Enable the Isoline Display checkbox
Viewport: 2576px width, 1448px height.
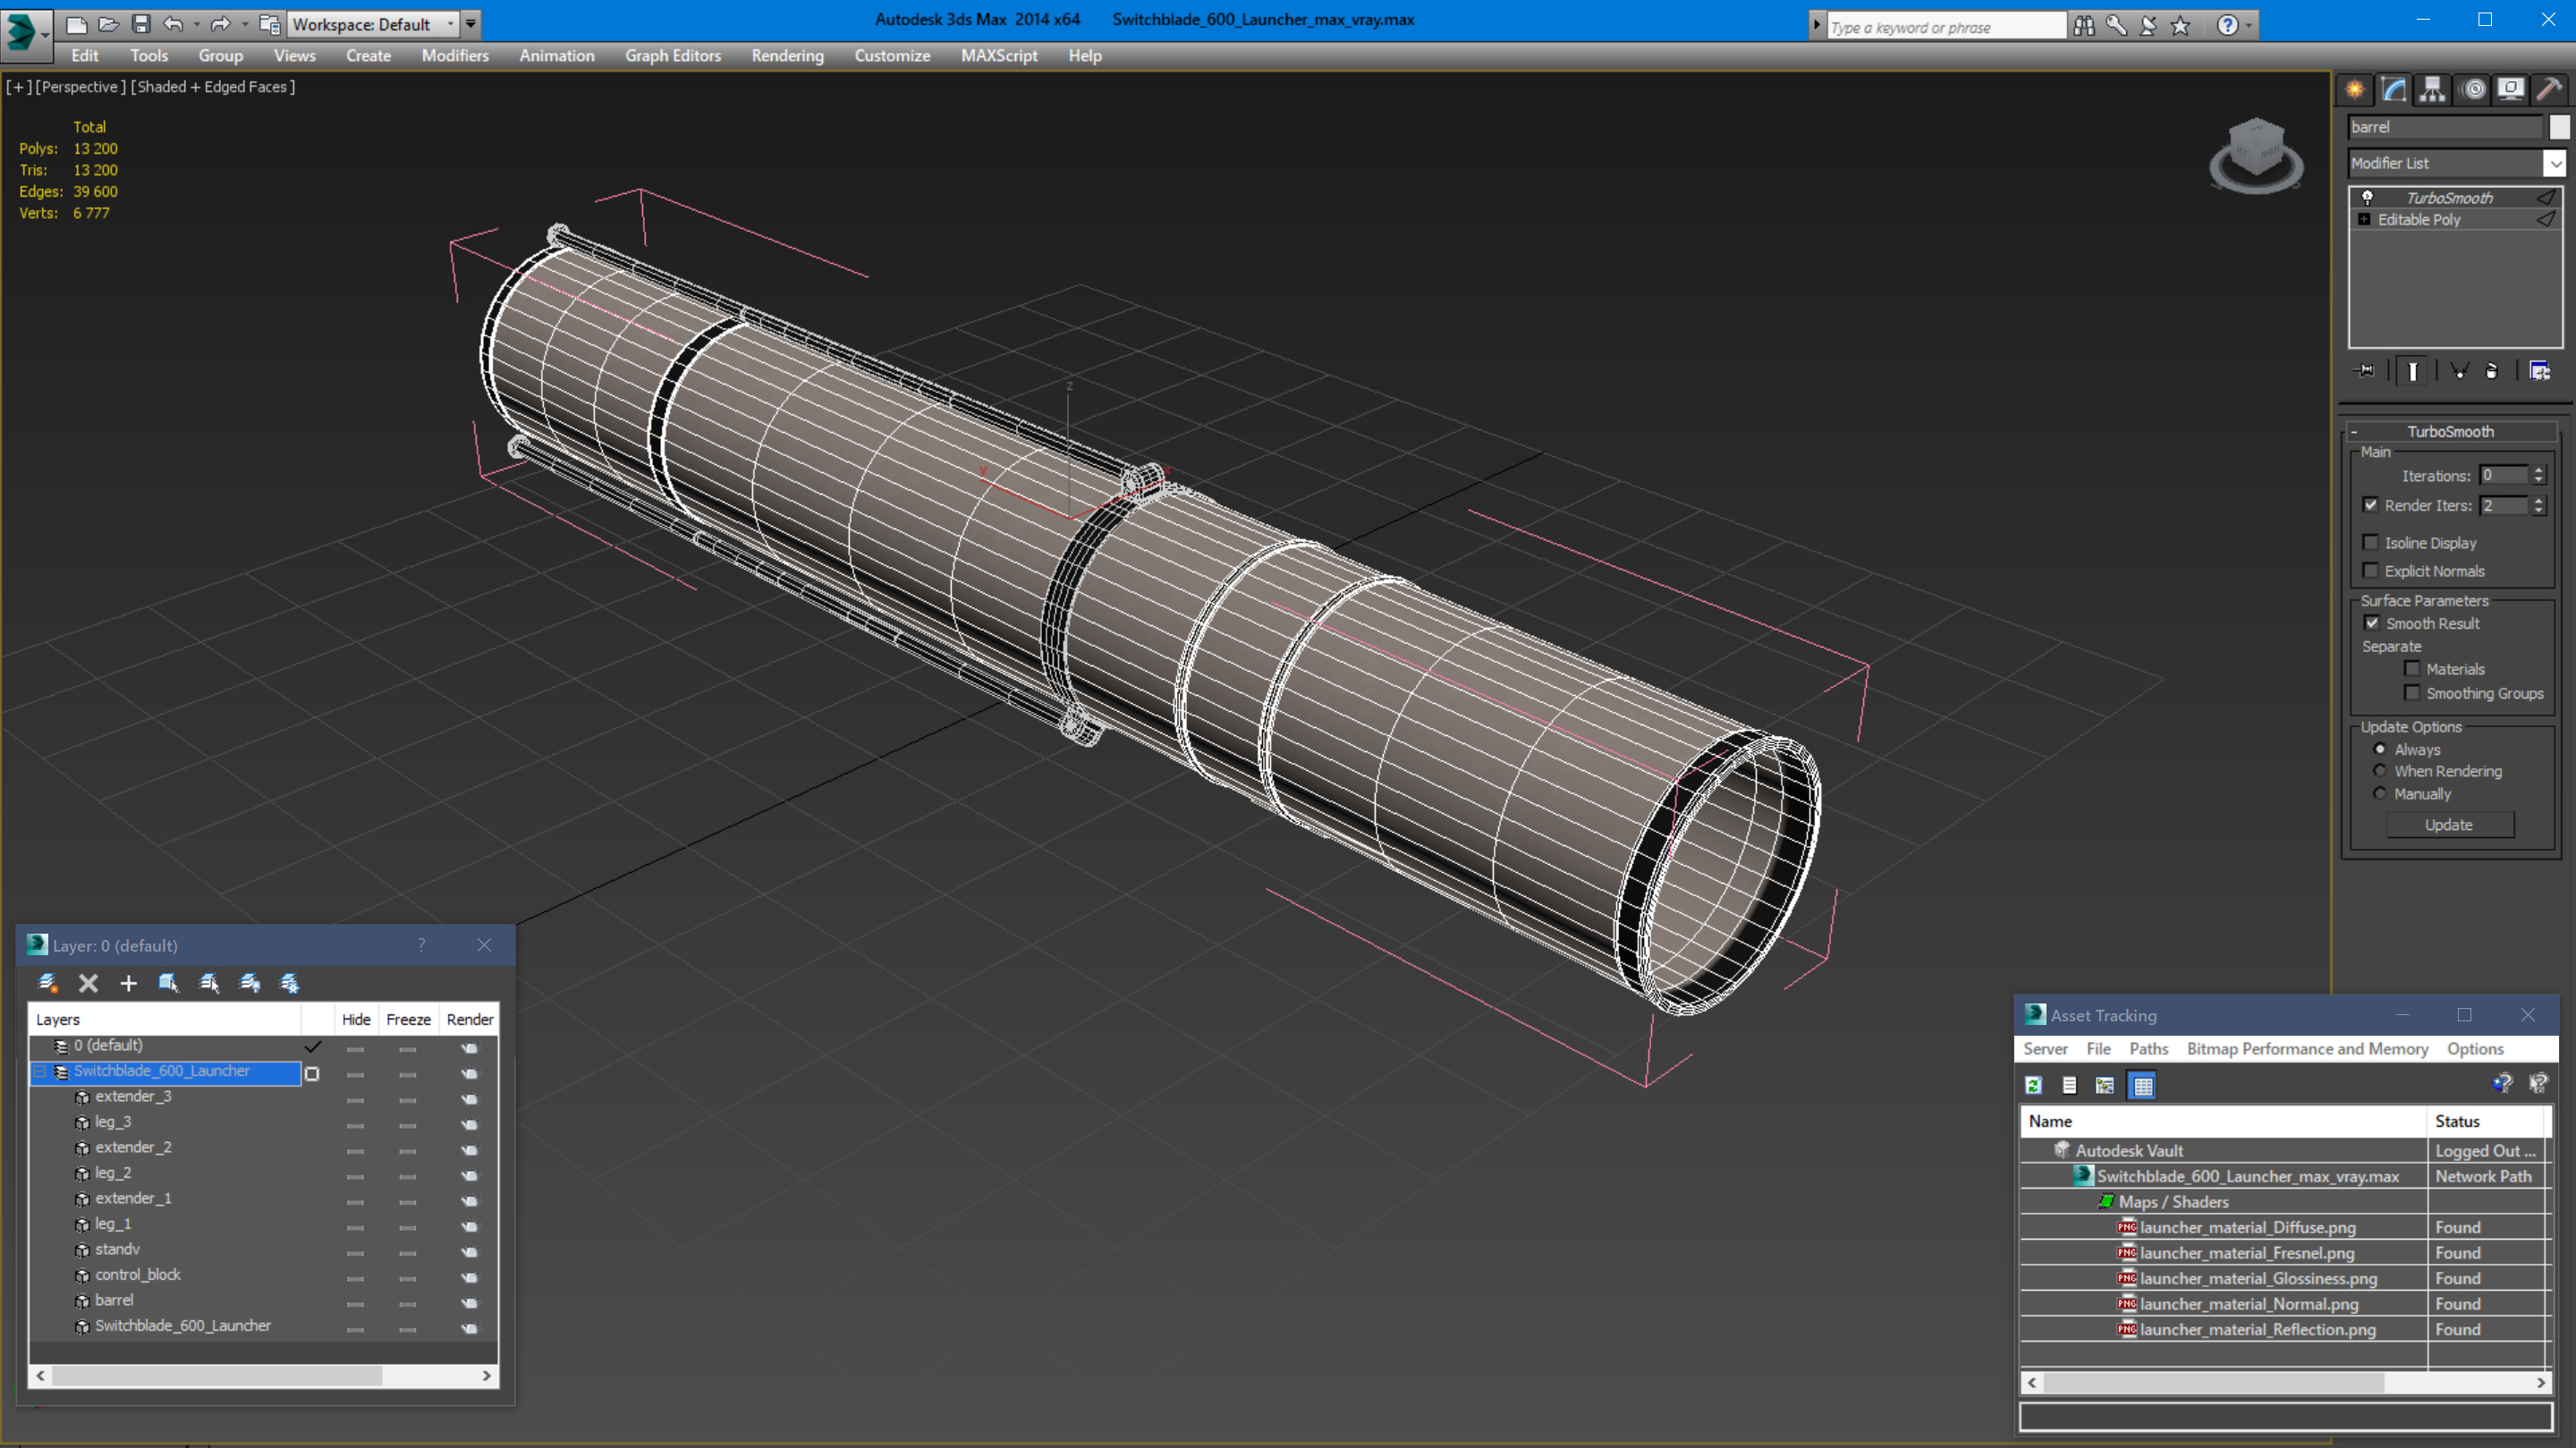(x=2371, y=542)
